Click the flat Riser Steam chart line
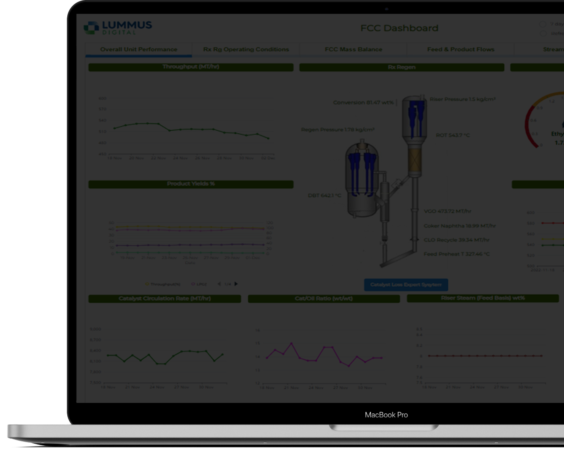The height and width of the screenshot is (449, 564). tap(485, 356)
